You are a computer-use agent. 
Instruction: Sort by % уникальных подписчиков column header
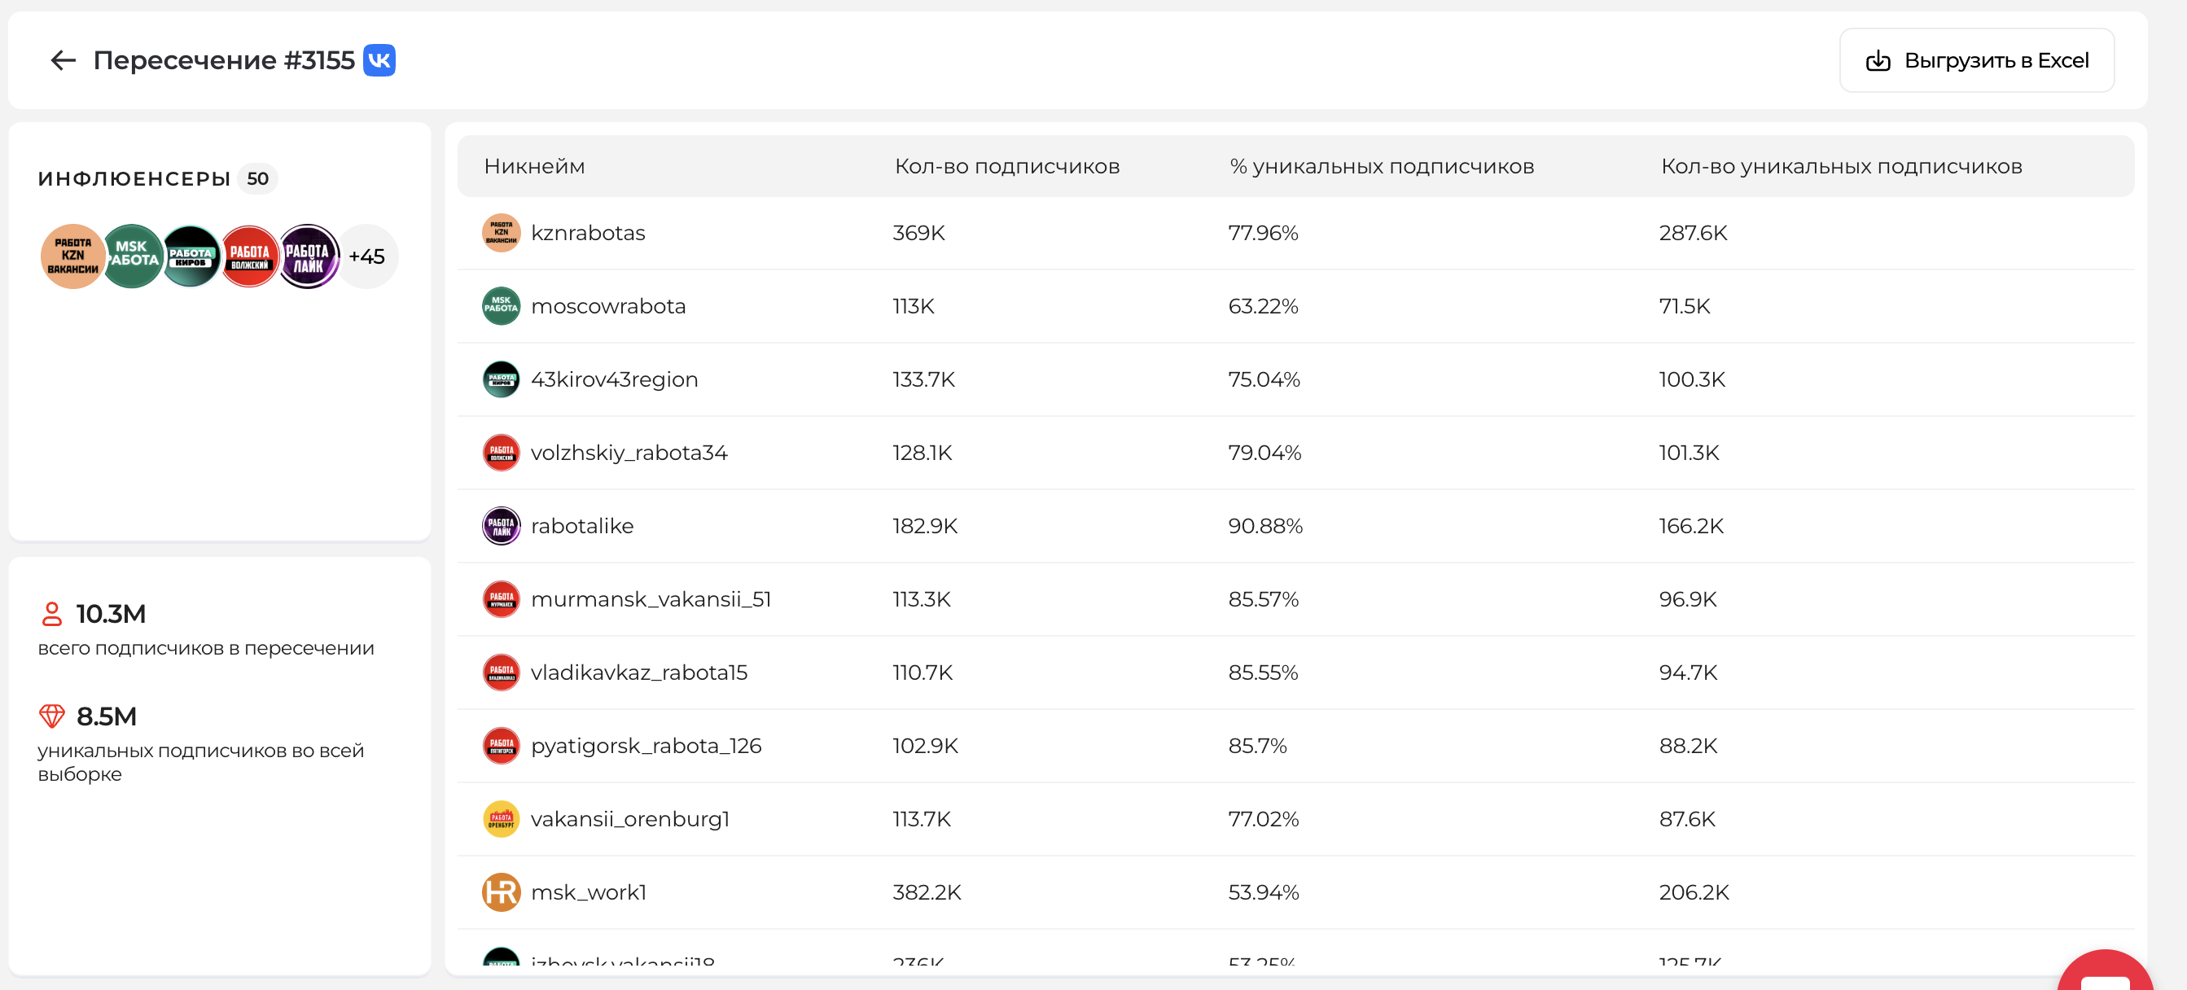1381,166
